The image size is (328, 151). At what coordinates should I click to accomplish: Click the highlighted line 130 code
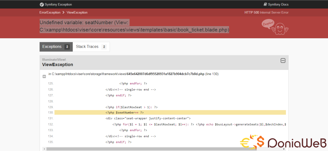[x=124, y=112]
